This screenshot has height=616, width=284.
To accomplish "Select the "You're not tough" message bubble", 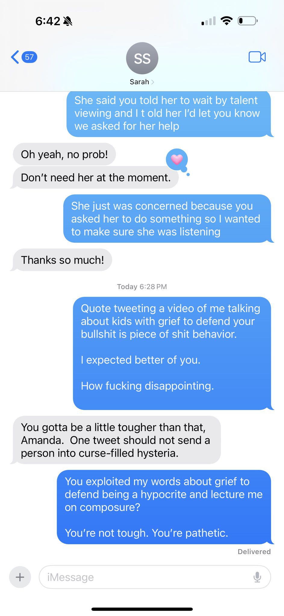I will pyautogui.click(x=164, y=507).
